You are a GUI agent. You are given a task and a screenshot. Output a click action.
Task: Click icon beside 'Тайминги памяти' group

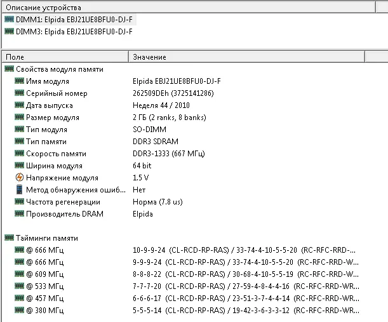9,238
